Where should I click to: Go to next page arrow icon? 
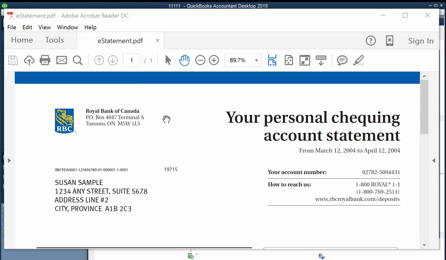[x=113, y=60]
